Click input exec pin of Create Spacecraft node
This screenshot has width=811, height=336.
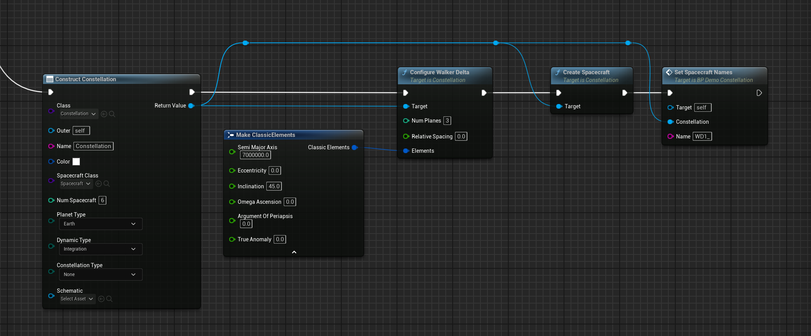559,93
